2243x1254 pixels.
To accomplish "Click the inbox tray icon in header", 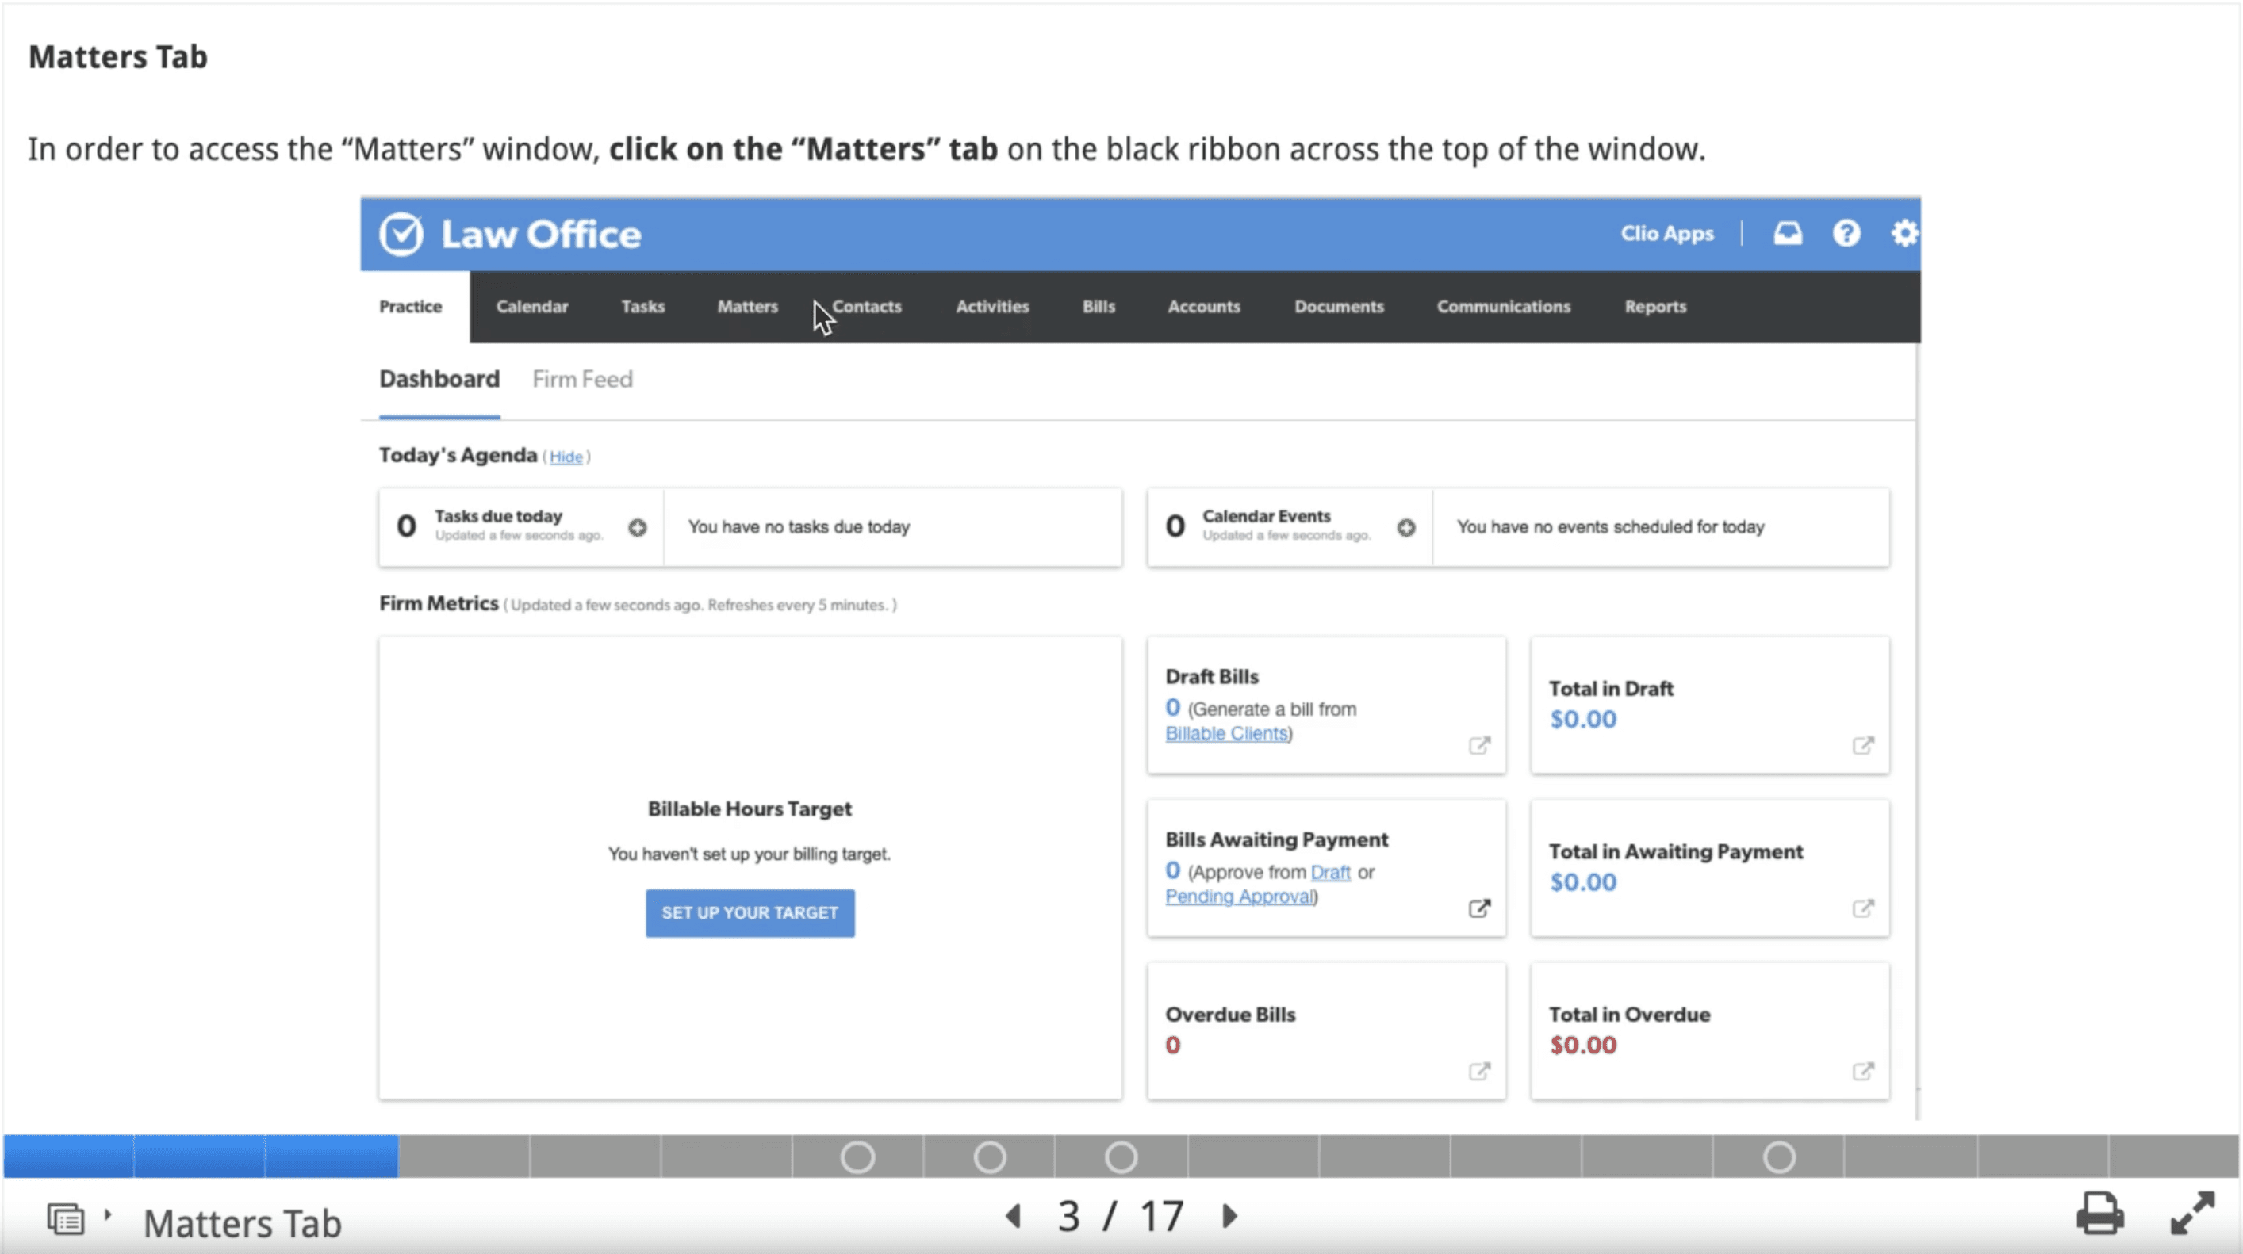I will coord(1788,233).
